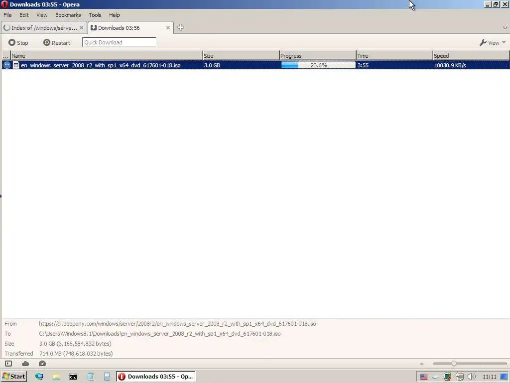Open the Bookmarks menu

coord(68,15)
